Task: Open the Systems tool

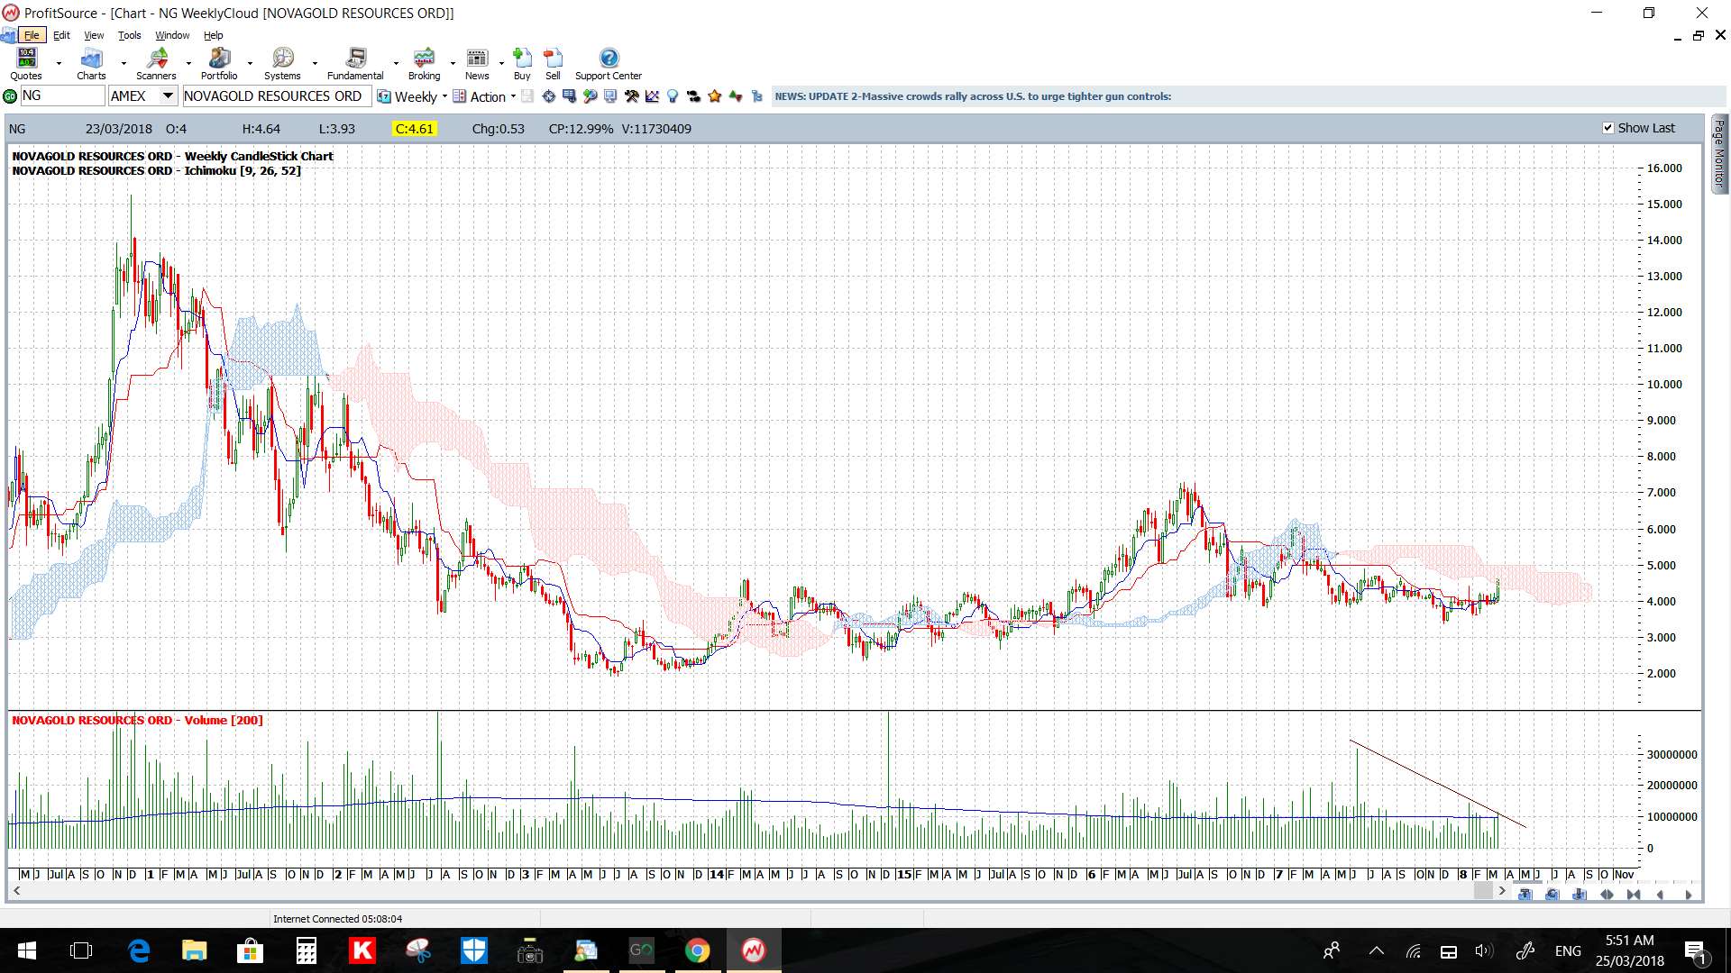Action: 282,65
